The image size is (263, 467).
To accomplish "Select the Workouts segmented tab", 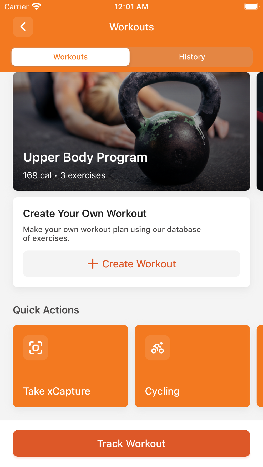I will 70,57.
